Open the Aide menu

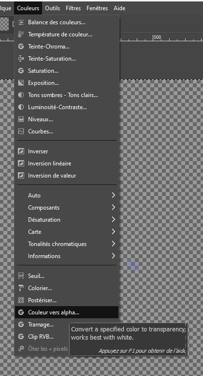click(119, 8)
